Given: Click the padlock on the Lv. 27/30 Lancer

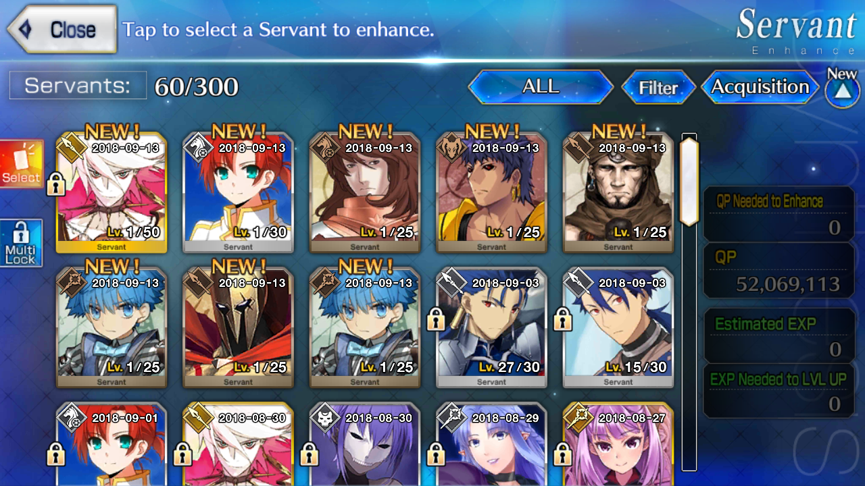Looking at the screenshot, I should [x=437, y=319].
